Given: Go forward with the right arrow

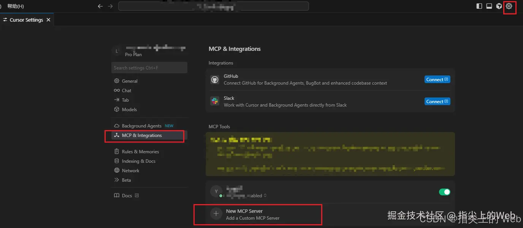Looking at the screenshot, I should [x=110, y=6].
